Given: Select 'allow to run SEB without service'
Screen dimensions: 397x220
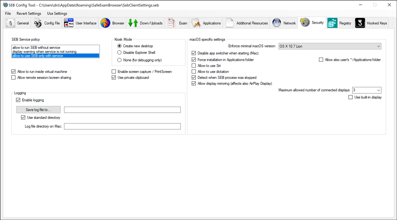Looking at the screenshot, I should [x=56, y=47].
